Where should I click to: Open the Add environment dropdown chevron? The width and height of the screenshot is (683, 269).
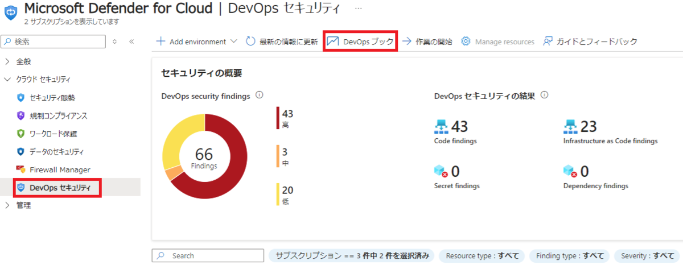(235, 42)
